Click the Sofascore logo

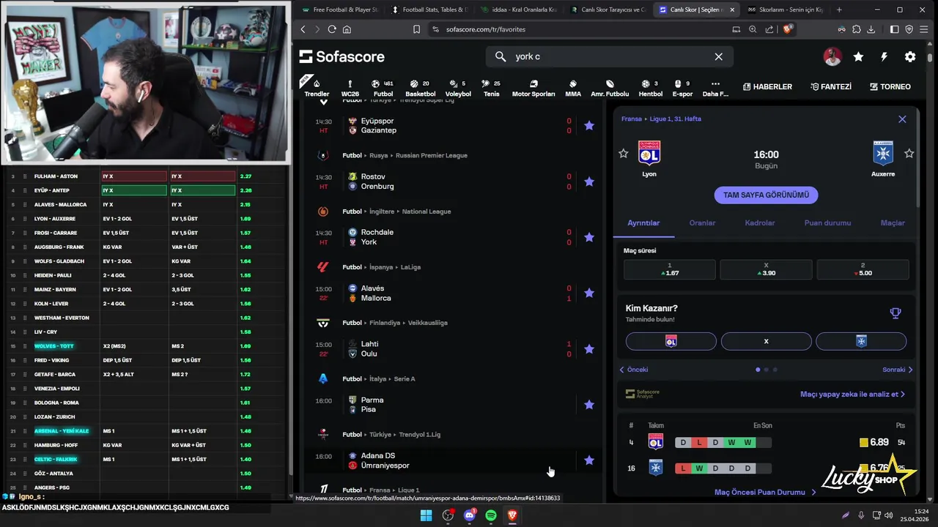[341, 56]
